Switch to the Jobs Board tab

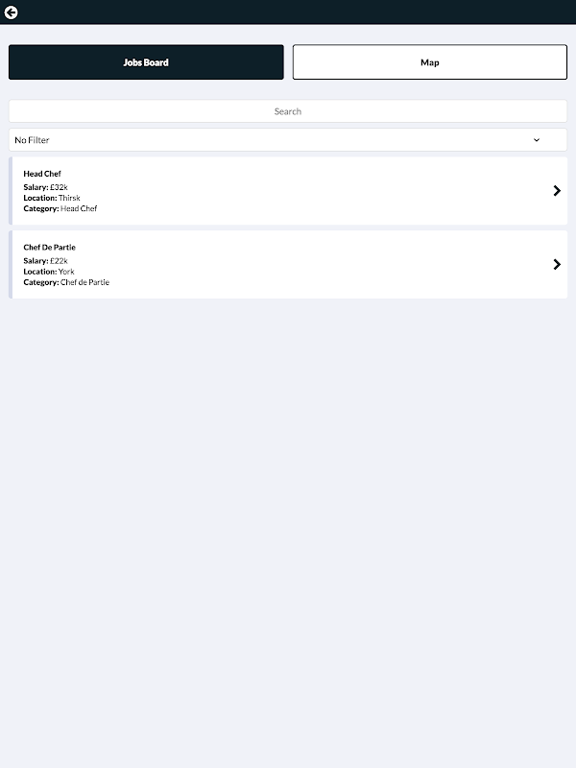(146, 62)
